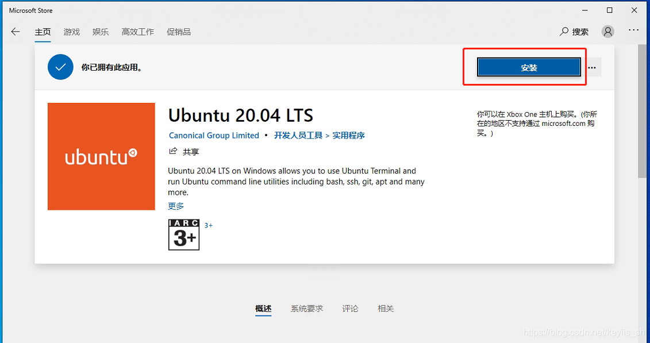This screenshot has width=650, height=343.
Task: Open the user account avatar
Action: coord(607,32)
